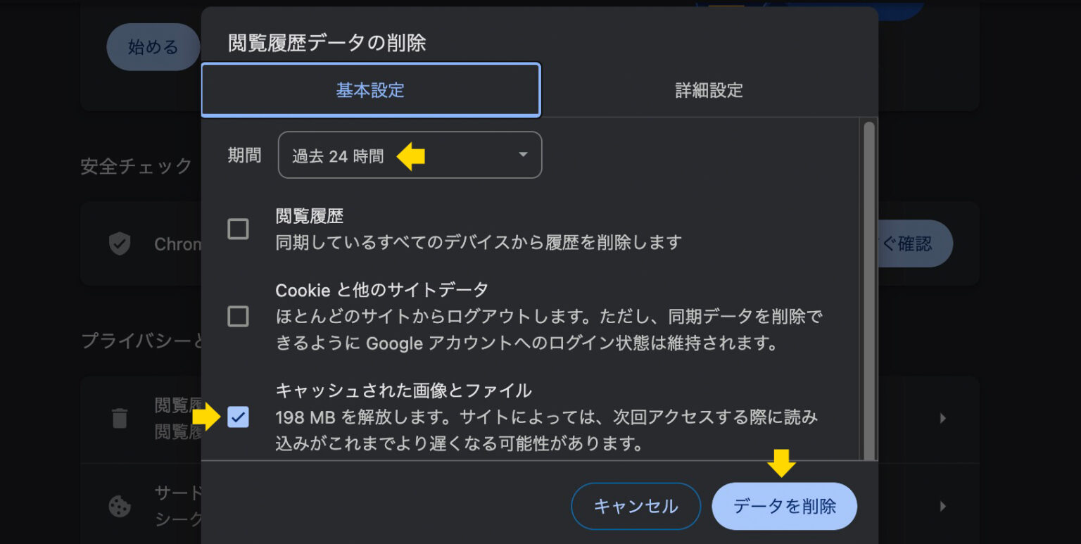Enable the 閲覧履歴 checkbox

[x=238, y=229]
